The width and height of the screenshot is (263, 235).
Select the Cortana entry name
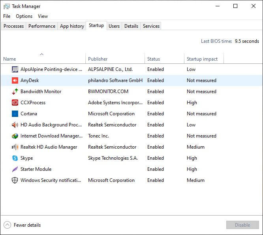(x=29, y=114)
